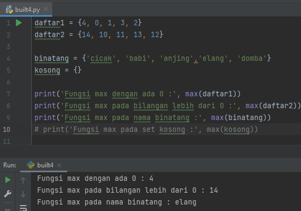The height and width of the screenshot is (211, 301).
Task: Click output line ending with elang
Action: (x=117, y=202)
